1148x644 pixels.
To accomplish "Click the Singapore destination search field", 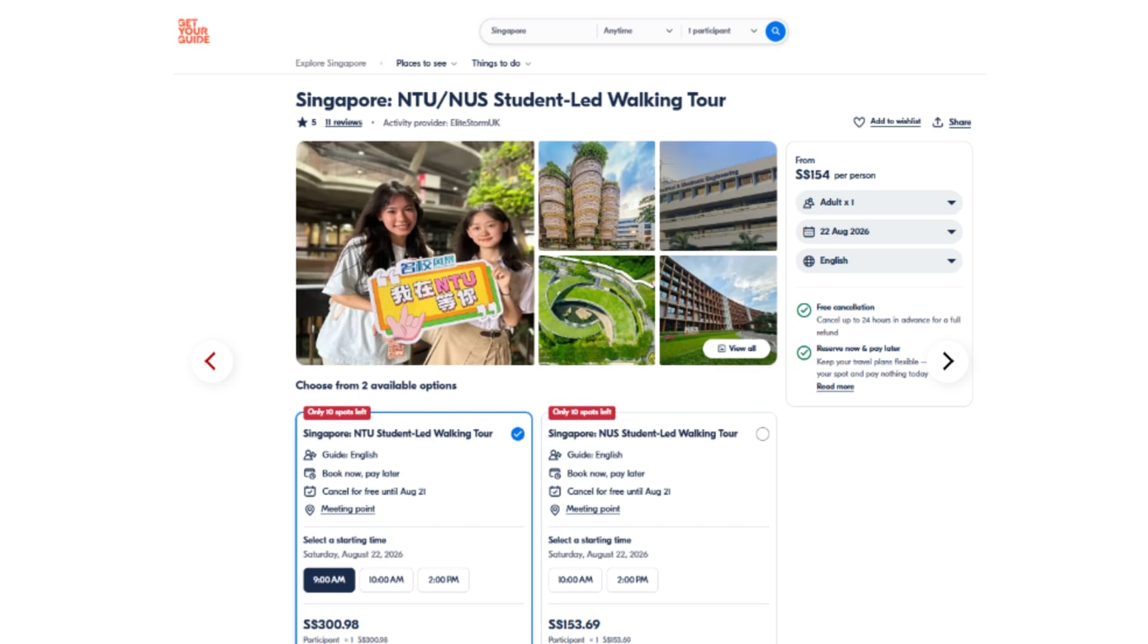I will point(538,31).
